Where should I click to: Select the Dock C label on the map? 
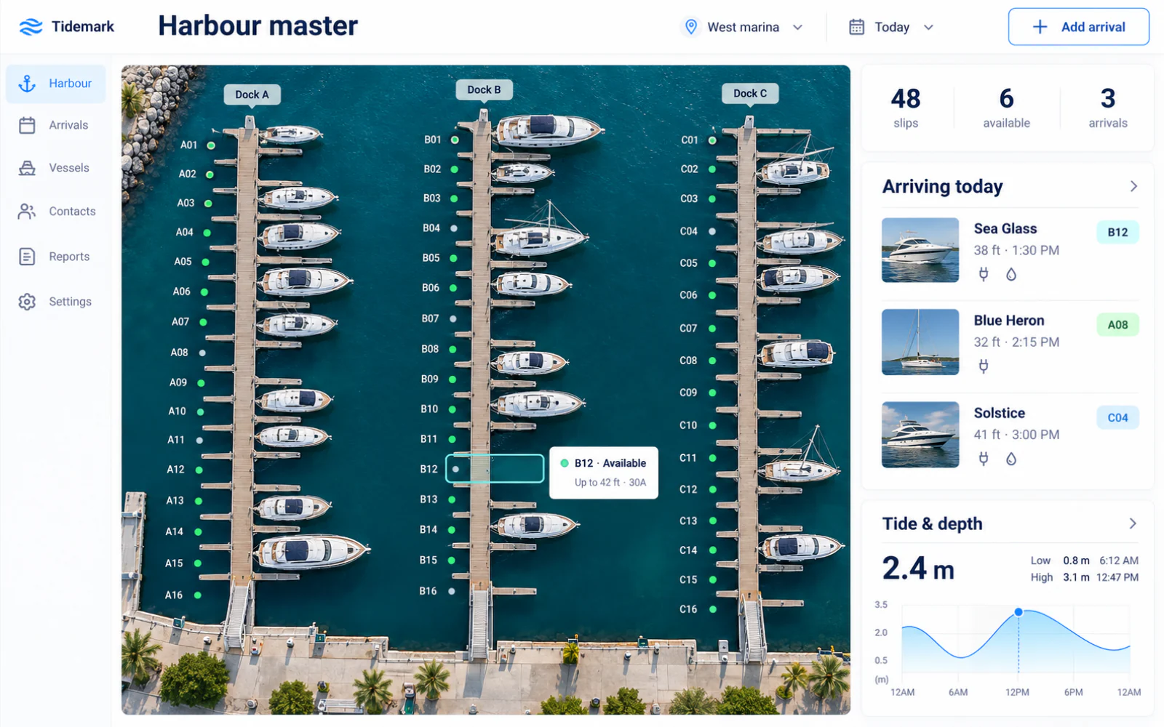point(750,94)
